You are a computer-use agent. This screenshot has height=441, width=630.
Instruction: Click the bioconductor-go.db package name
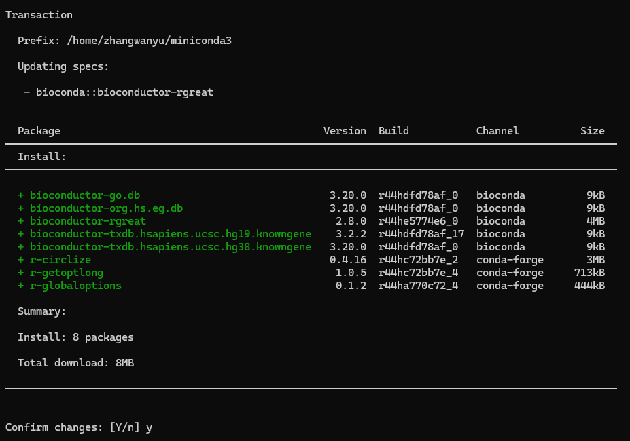point(85,195)
